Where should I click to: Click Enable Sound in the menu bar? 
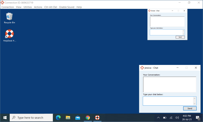(67, 7)
